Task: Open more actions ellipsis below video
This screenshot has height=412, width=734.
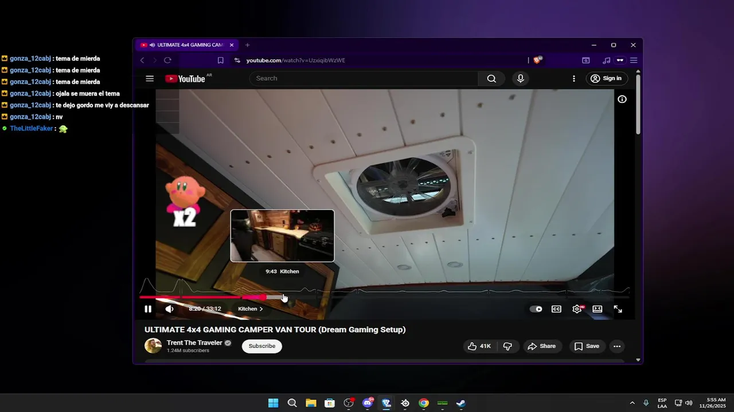Action: [x=617, y=346]
